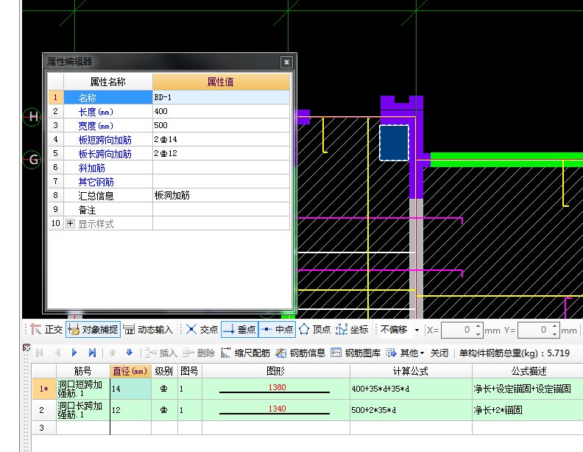Click the 级别 column header
Image resolution: width=583 pixels, height=452 pixels.
[x=164, y=371]
